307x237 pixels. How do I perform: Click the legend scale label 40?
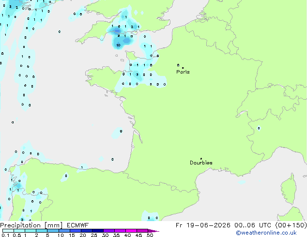(x=127, y=235)
